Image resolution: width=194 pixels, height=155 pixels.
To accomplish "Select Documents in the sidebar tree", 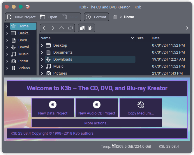I will pos(23,40).
